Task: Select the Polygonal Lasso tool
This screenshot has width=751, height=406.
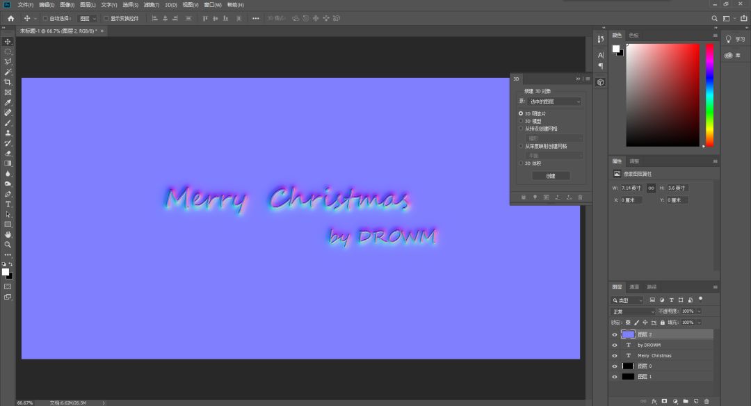Action: 8,62
